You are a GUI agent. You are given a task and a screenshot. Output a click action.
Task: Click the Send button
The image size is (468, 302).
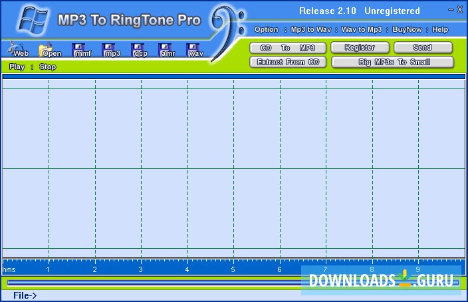423,47
